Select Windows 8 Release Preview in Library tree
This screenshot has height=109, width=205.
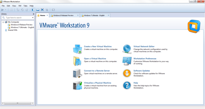coord(22,25)
